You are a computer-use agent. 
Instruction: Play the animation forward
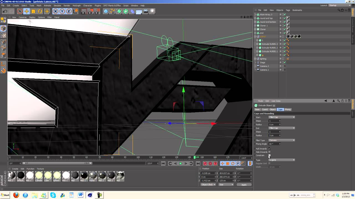point(181,164)
